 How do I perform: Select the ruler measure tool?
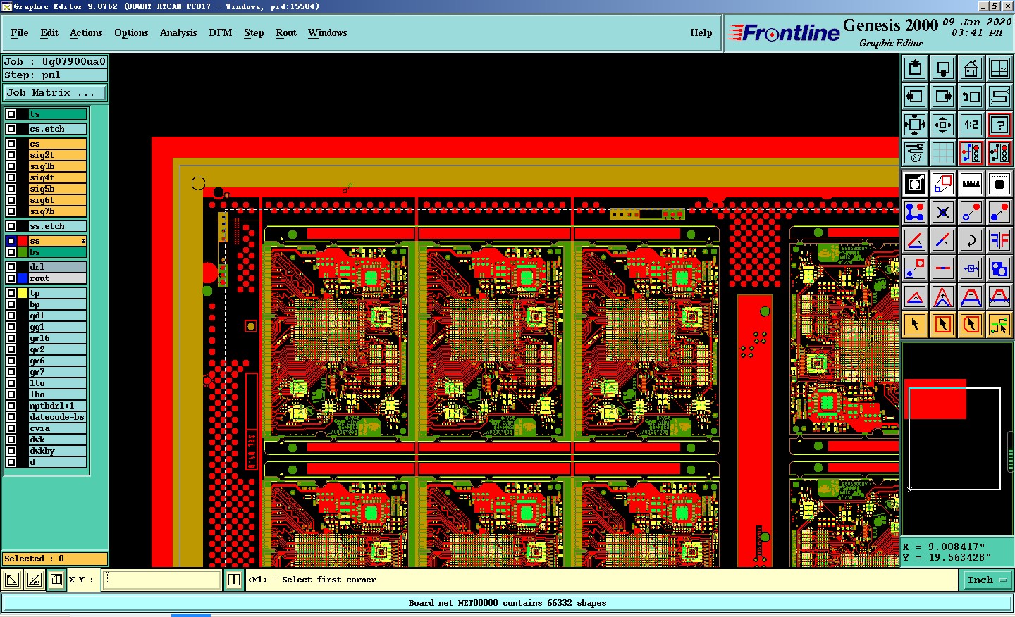[x=971, y=184]
